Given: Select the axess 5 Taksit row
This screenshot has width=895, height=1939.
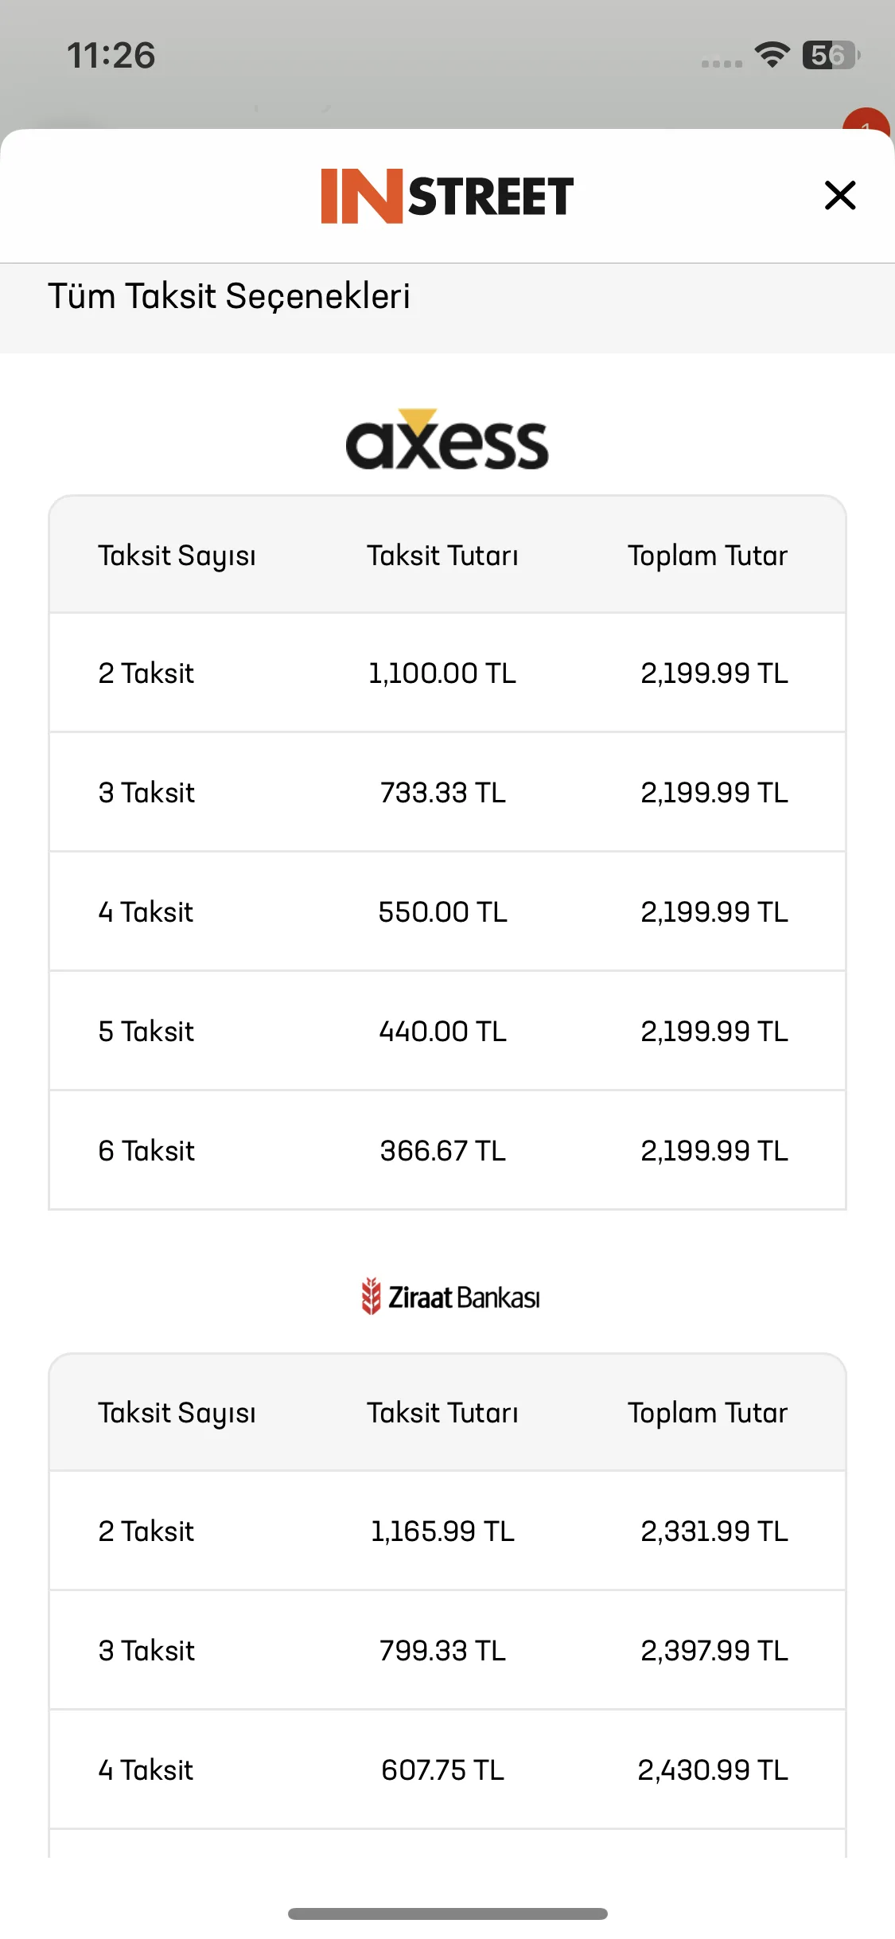Looking at the screenshot, I should point(447,1031).
